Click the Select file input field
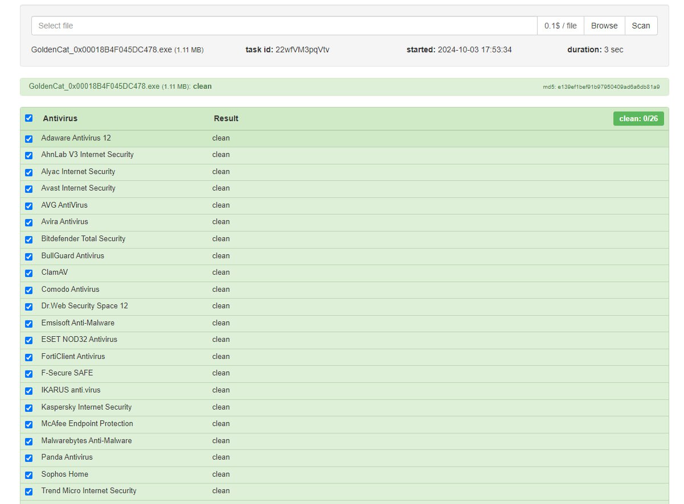This screenshot has width=684, height=504. pos(284,26)
